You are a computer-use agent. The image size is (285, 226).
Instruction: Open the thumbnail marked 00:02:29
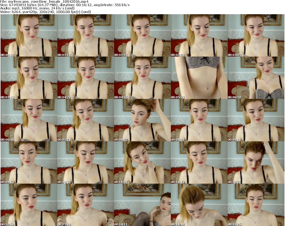point(199,35)
